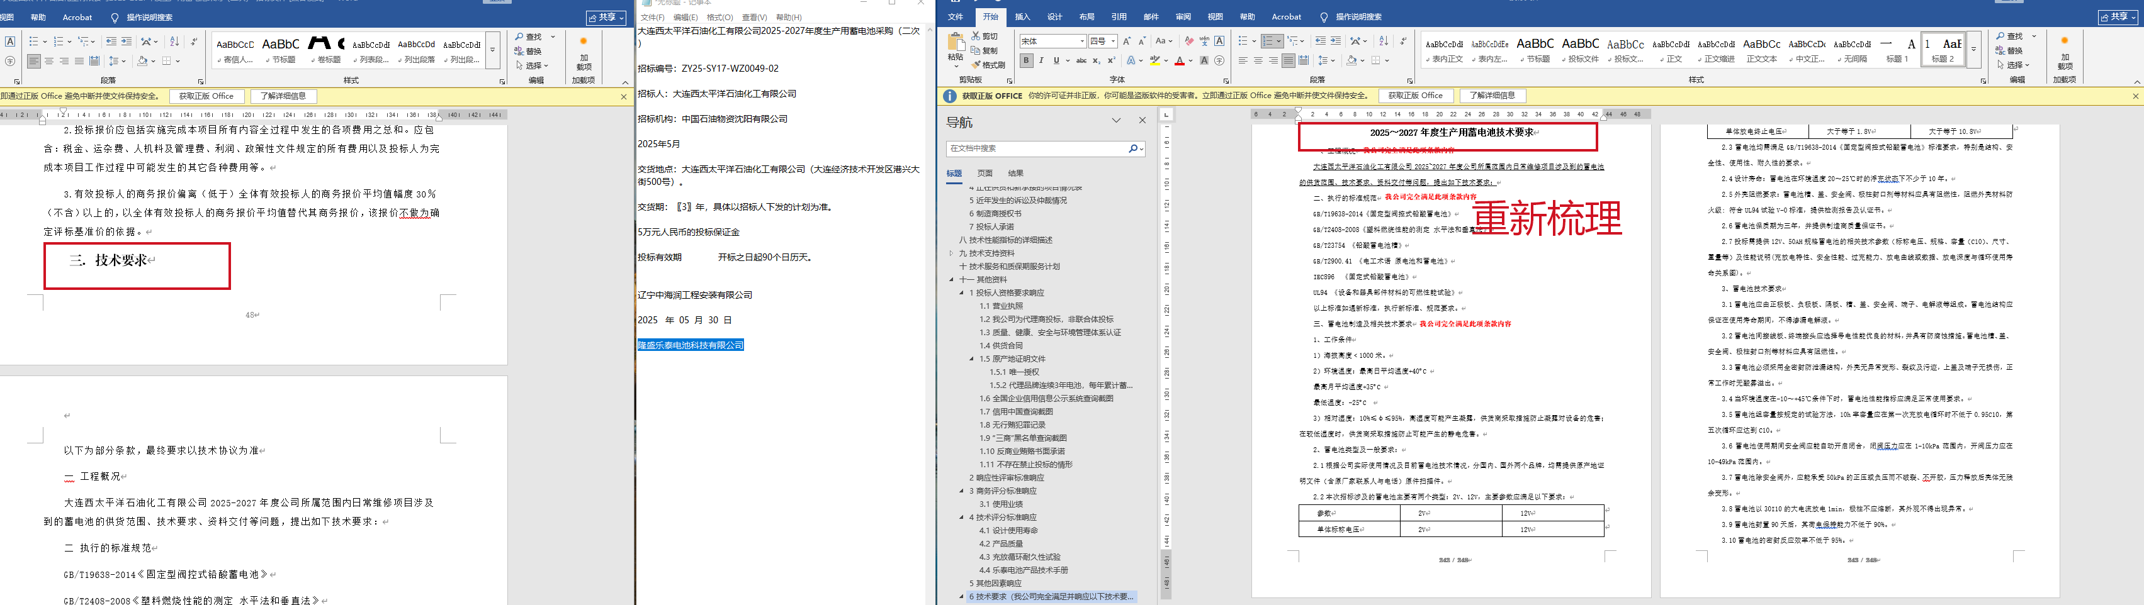
Task: Click the bullet list icon in the left Word window
Action: [33, 42]
